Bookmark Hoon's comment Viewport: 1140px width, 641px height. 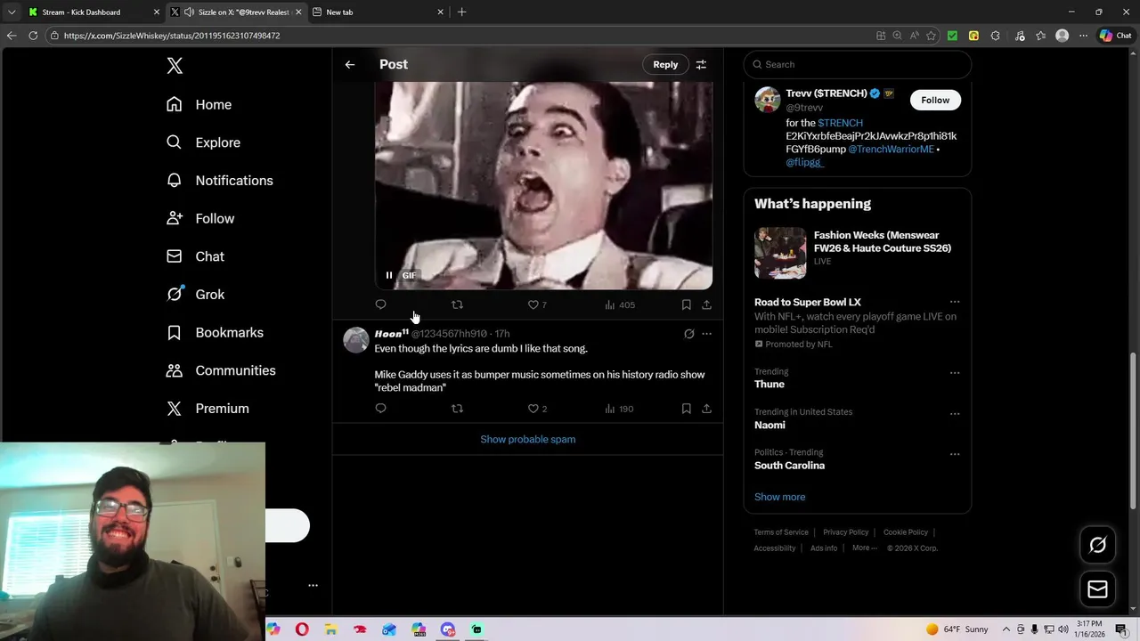pyautogui.click(x=686, y=409)
